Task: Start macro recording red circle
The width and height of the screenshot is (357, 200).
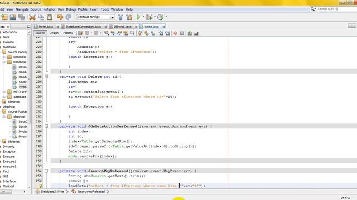Action: (175, 33)
